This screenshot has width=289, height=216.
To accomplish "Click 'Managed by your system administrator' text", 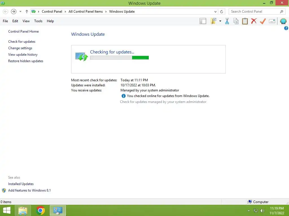I will click(150, 90).
